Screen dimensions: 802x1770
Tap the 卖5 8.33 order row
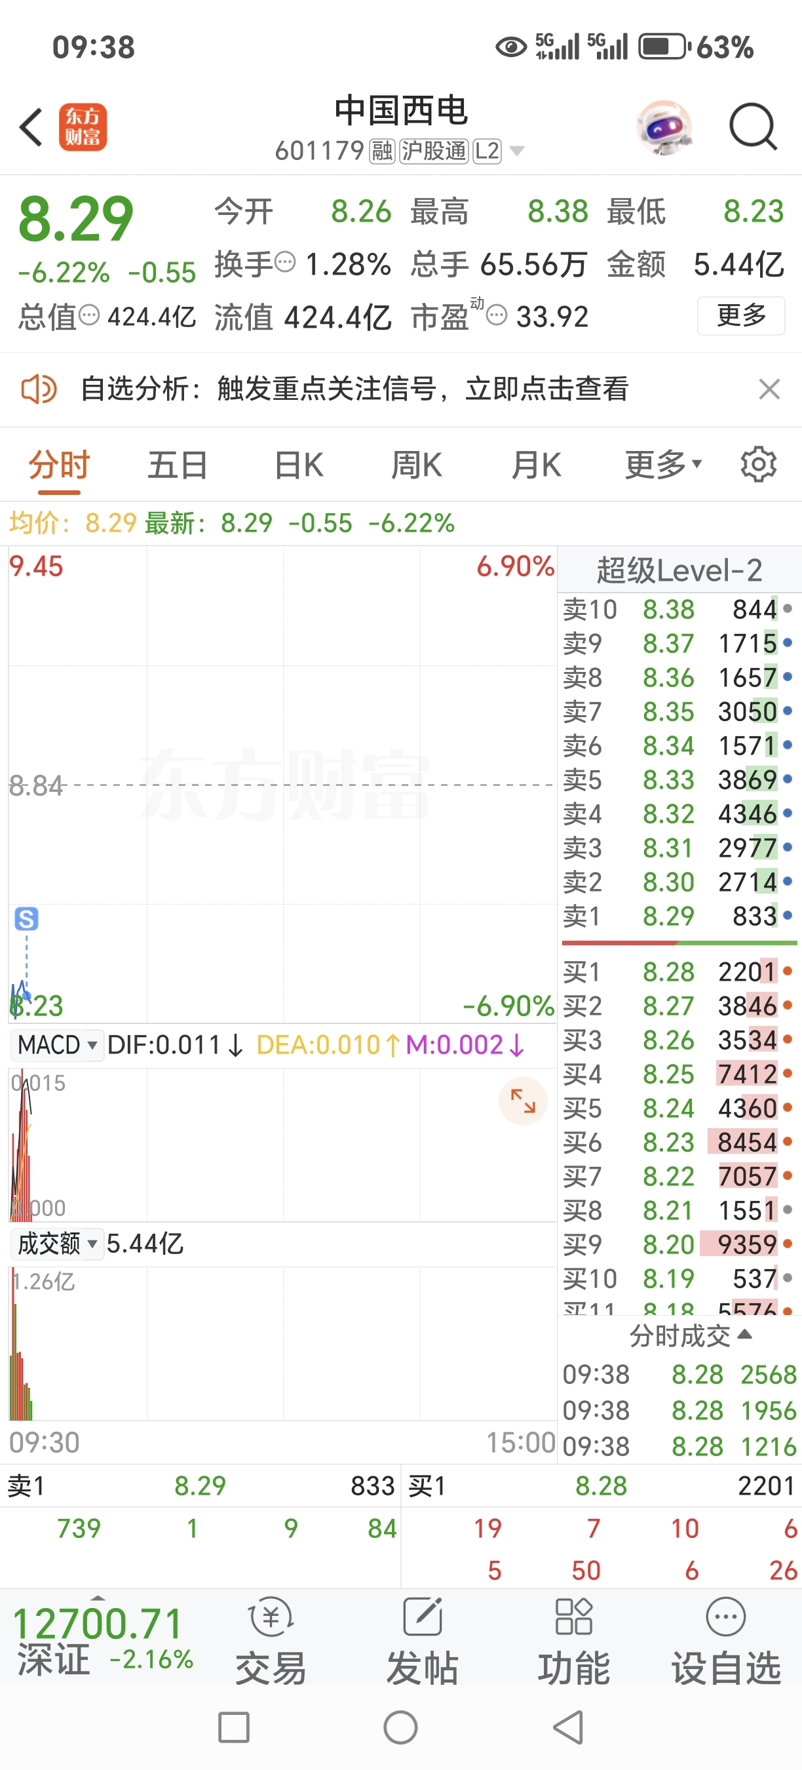tap(679, 780)
